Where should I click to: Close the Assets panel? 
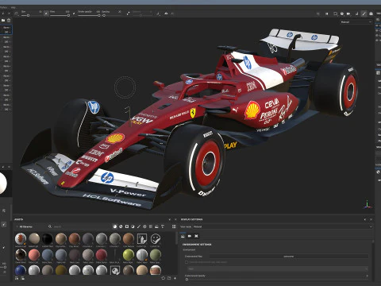click(175, 219)
